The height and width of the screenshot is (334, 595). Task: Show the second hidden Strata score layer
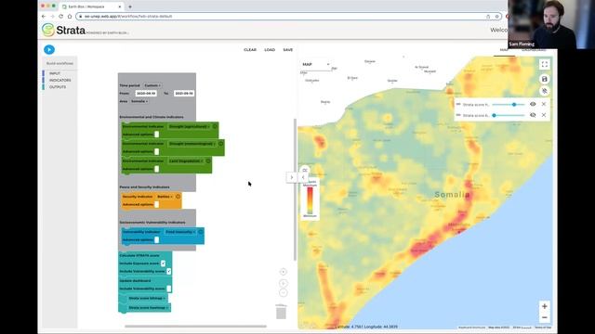point(533,115)
